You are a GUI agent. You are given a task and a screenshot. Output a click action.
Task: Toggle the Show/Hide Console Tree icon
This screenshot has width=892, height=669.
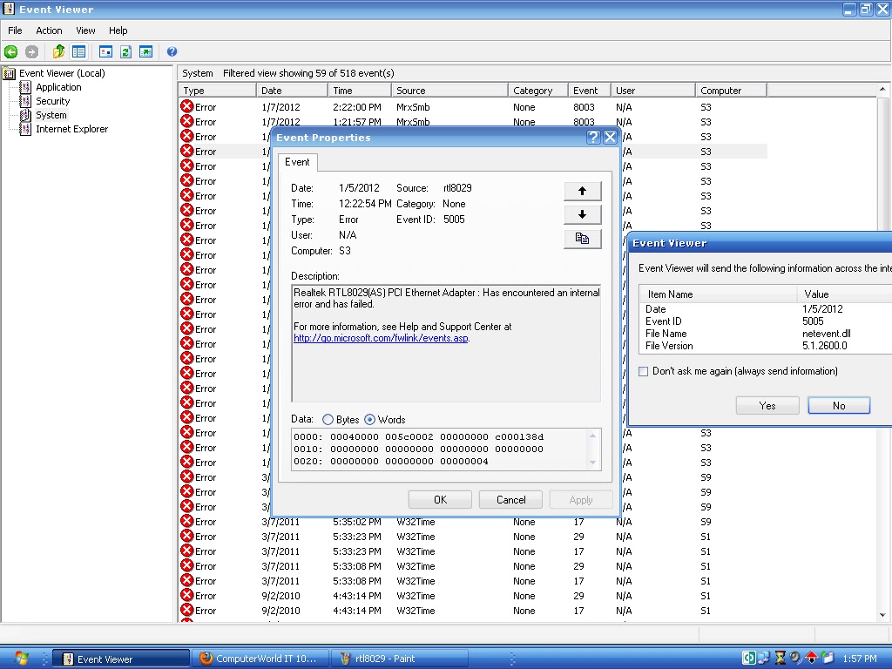[x=78, y=51]
